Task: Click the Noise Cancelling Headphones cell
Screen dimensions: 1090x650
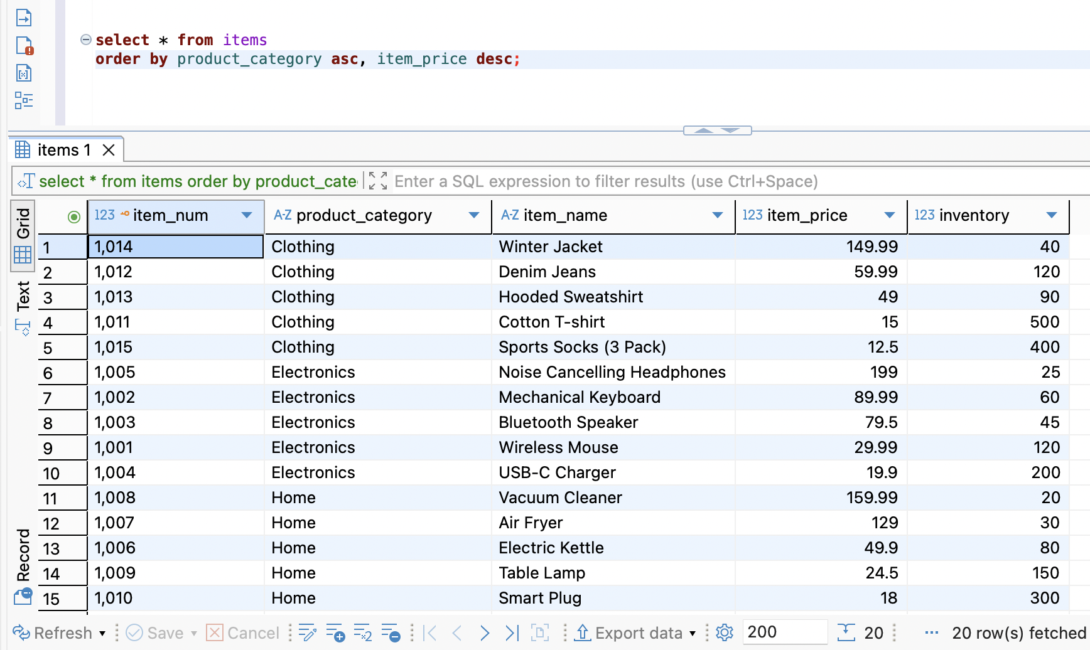Action: [x=613, y=372]
